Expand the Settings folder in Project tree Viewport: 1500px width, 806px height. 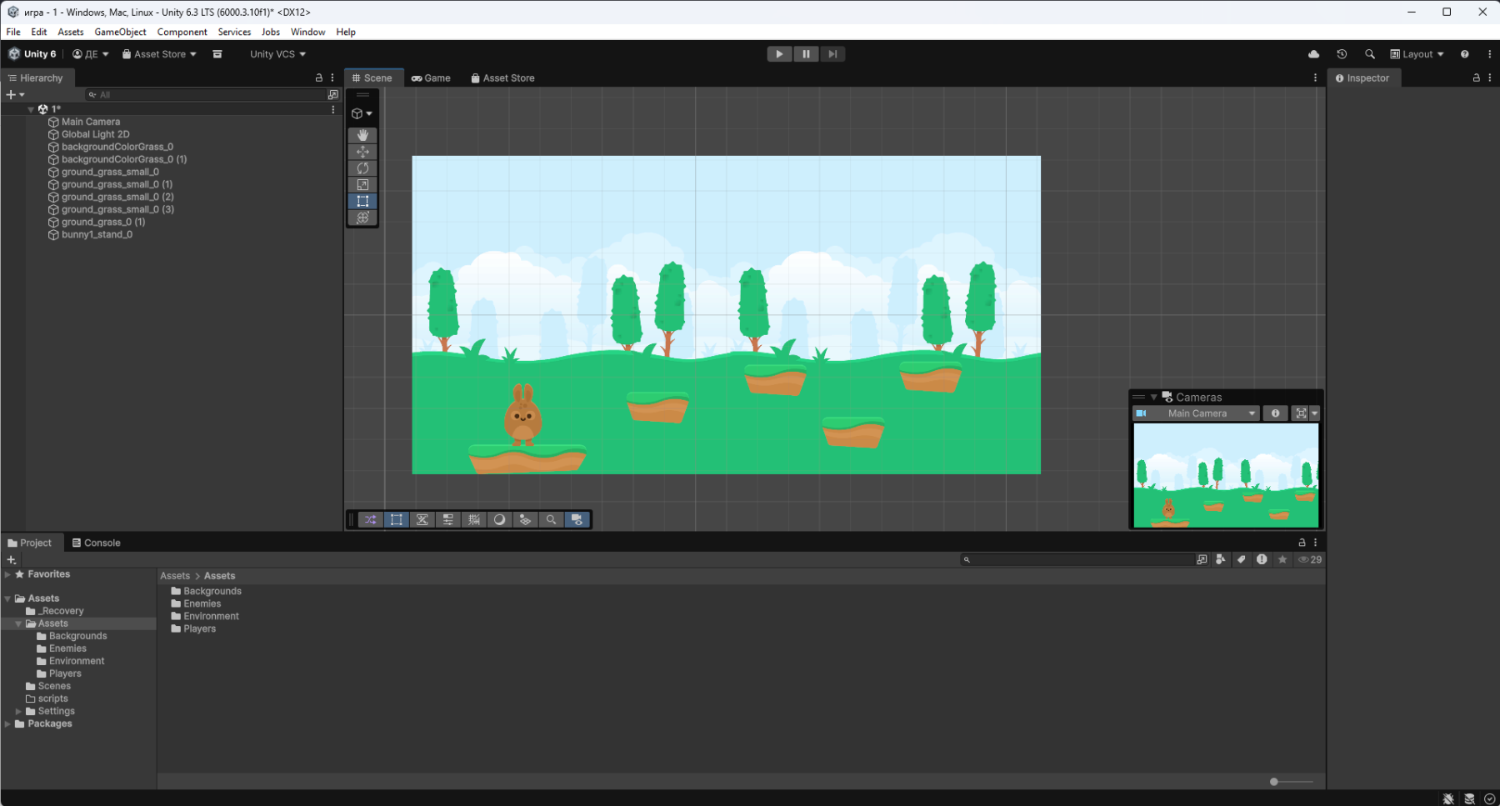(x=18, y=711)
